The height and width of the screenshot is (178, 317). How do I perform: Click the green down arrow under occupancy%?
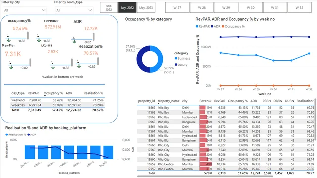tap(9, 40)
